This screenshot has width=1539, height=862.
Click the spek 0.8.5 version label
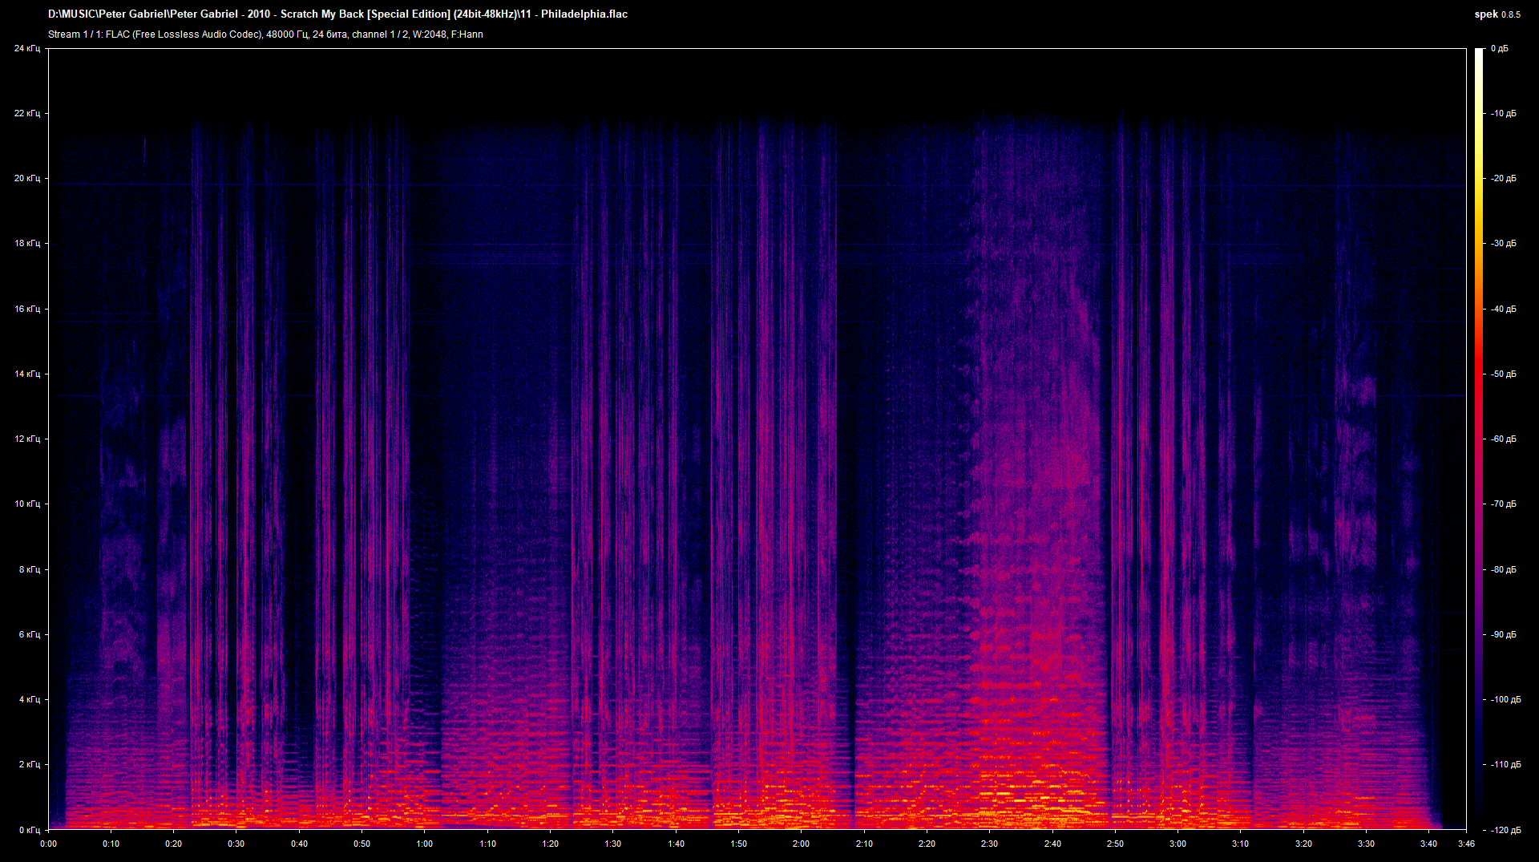click(1497, 14)
